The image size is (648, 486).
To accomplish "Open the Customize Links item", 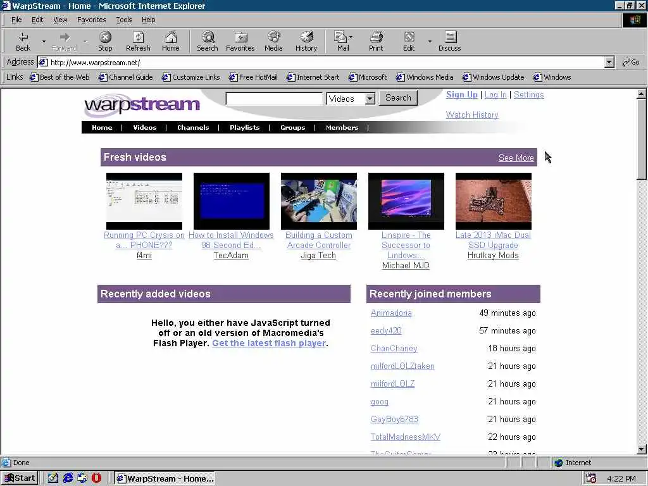I will pyautogui.click(x=191, y=77).
